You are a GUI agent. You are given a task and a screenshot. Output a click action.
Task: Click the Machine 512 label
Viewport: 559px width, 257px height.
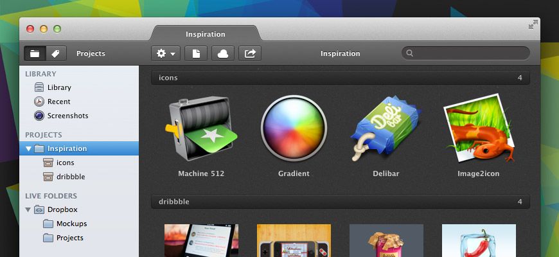point(201,173)
